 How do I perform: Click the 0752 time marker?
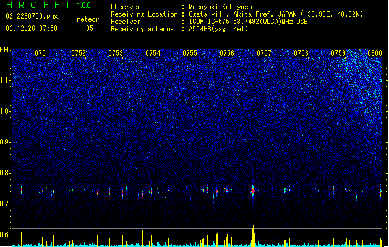(79, 53)
